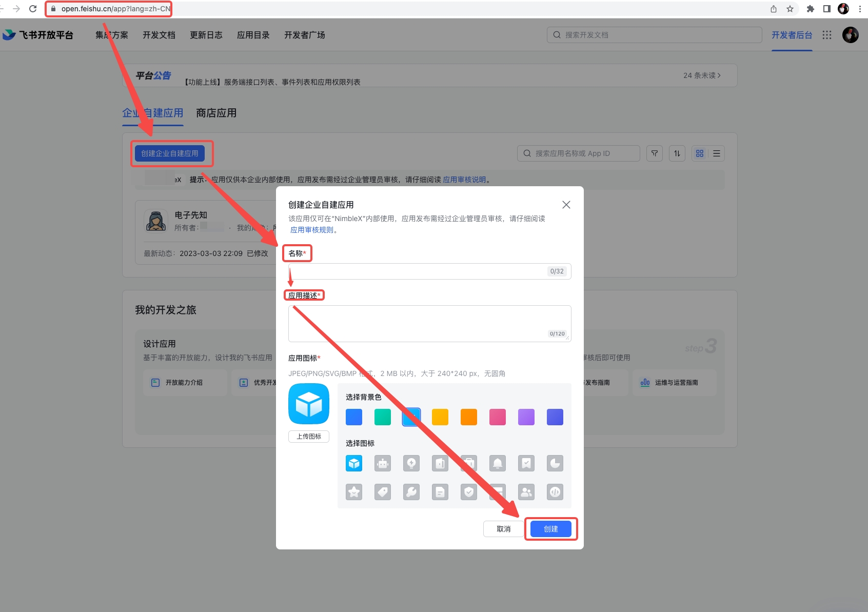Pick the lightbulb app icon
This screenshot has height=612, width=868.
tap(411, 463)
